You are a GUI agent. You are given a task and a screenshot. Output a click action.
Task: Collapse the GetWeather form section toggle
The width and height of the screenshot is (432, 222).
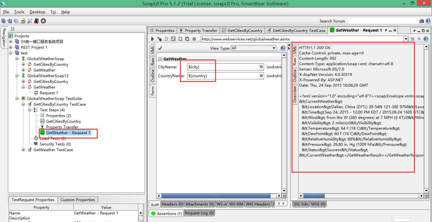tap(160, 59)
